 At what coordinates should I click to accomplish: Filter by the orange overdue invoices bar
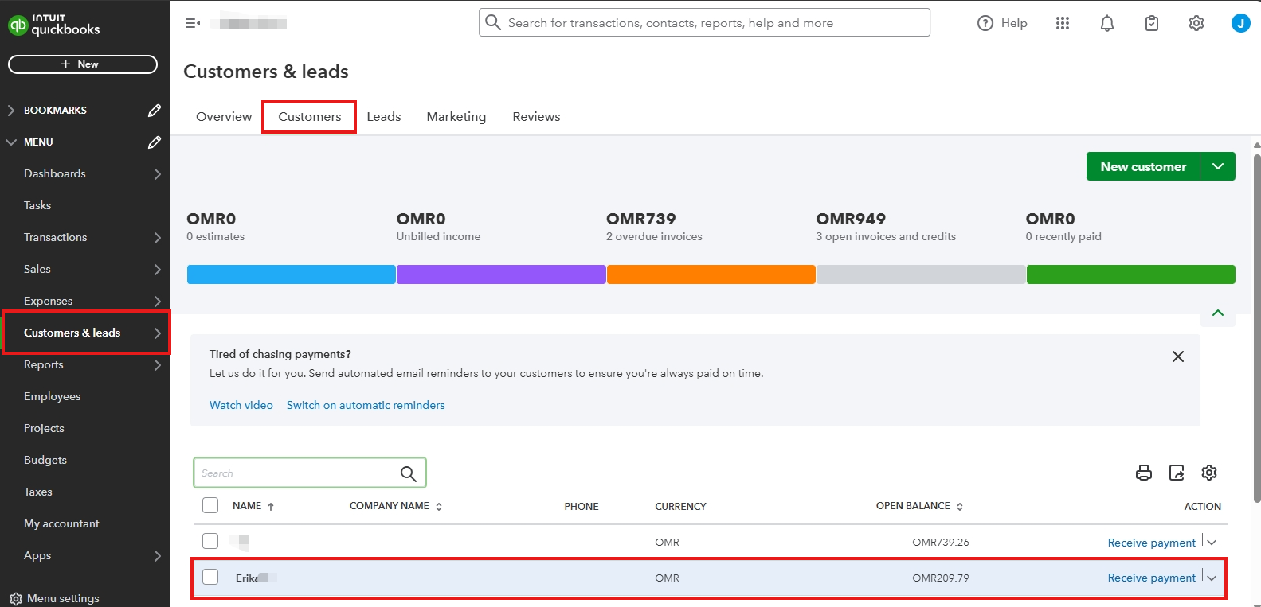(x=711, y=274)
